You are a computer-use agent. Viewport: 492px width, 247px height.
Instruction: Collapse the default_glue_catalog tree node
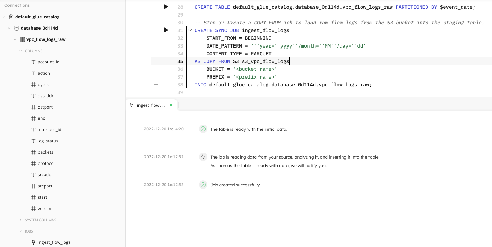pyautogui.click(x=4, y=17)
